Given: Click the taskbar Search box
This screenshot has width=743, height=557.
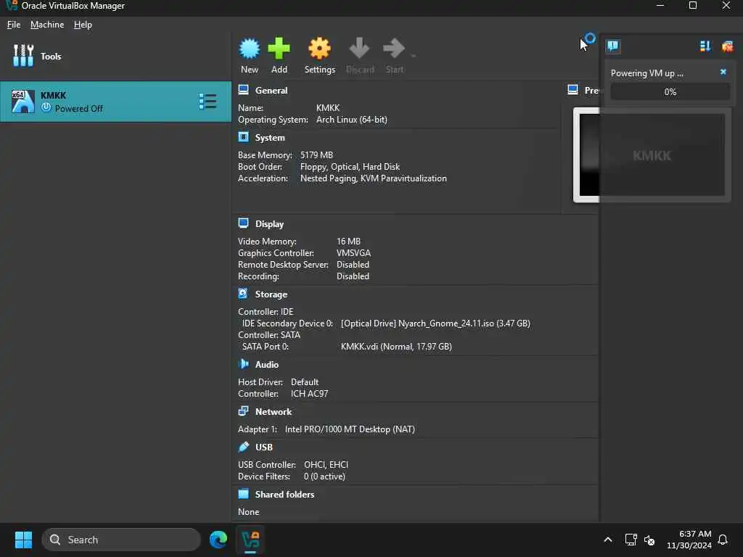Looking at the screenshot, I should pos(121,540).
